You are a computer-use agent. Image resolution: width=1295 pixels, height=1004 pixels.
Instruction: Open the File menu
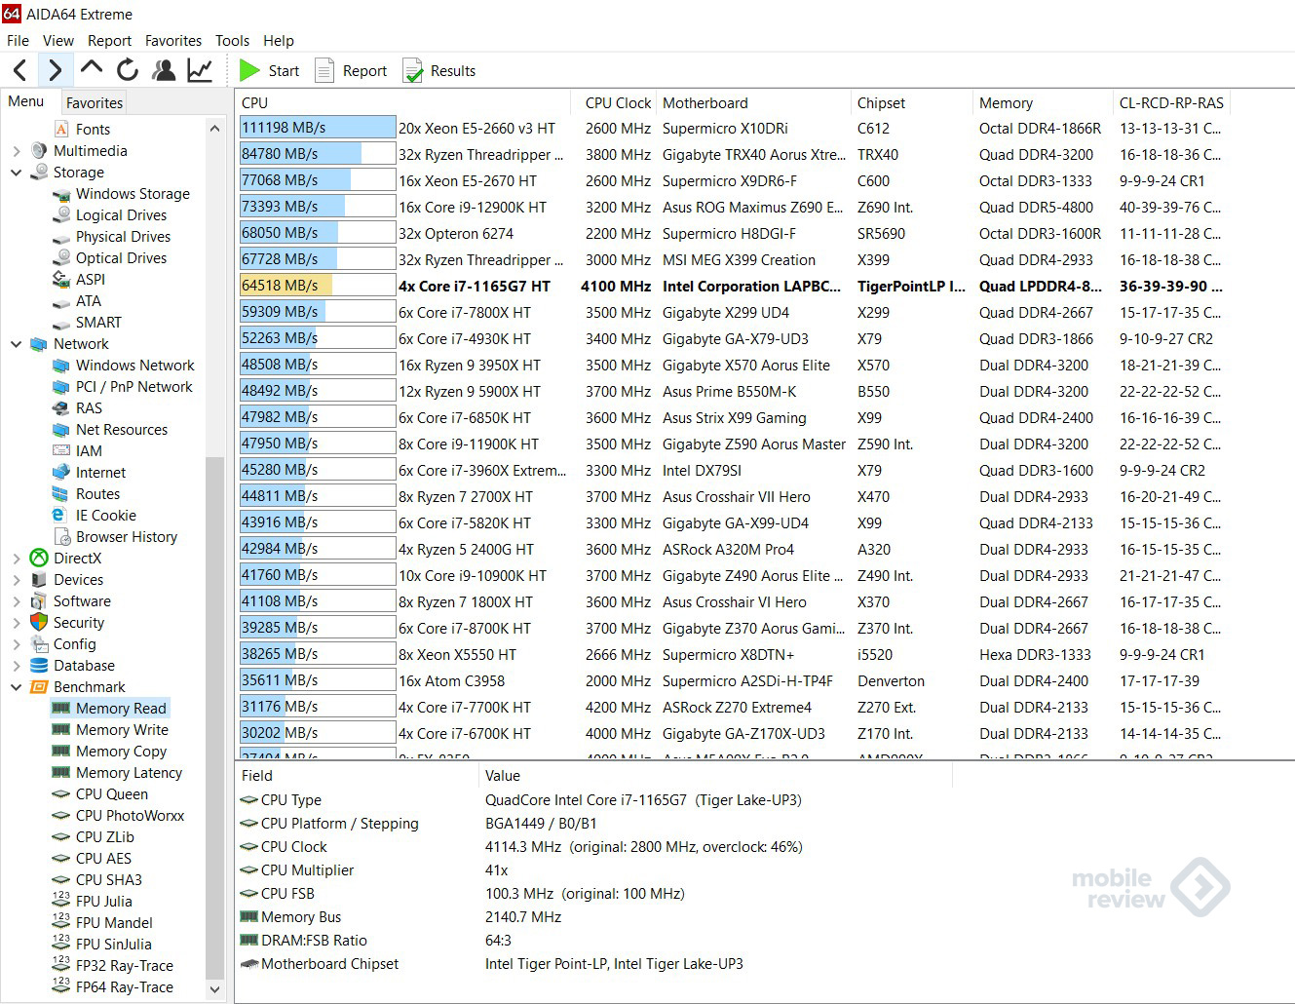click(18, 41)
